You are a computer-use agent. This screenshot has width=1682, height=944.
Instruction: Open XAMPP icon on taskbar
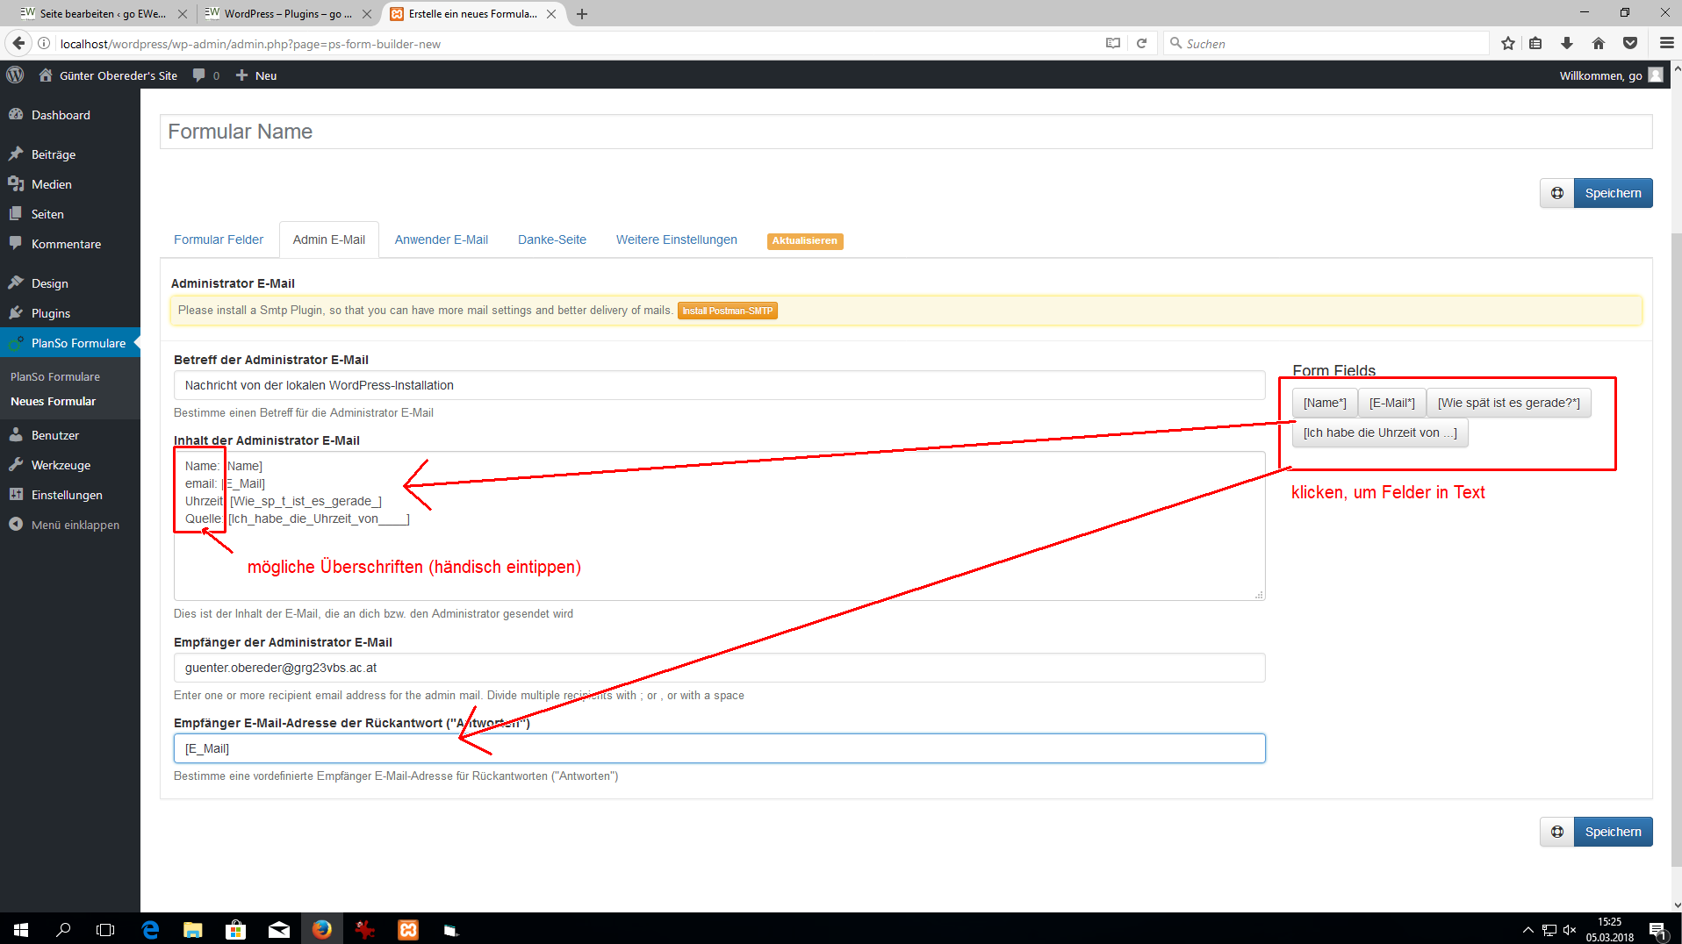click(x=409, y=929)
